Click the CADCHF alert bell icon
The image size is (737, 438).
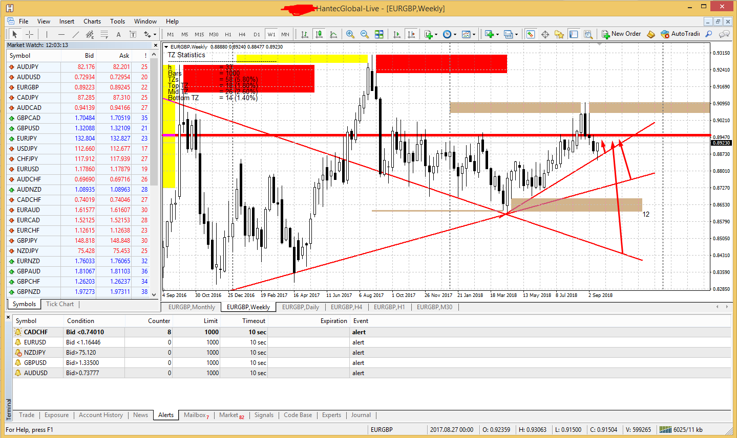click(18, 332)
